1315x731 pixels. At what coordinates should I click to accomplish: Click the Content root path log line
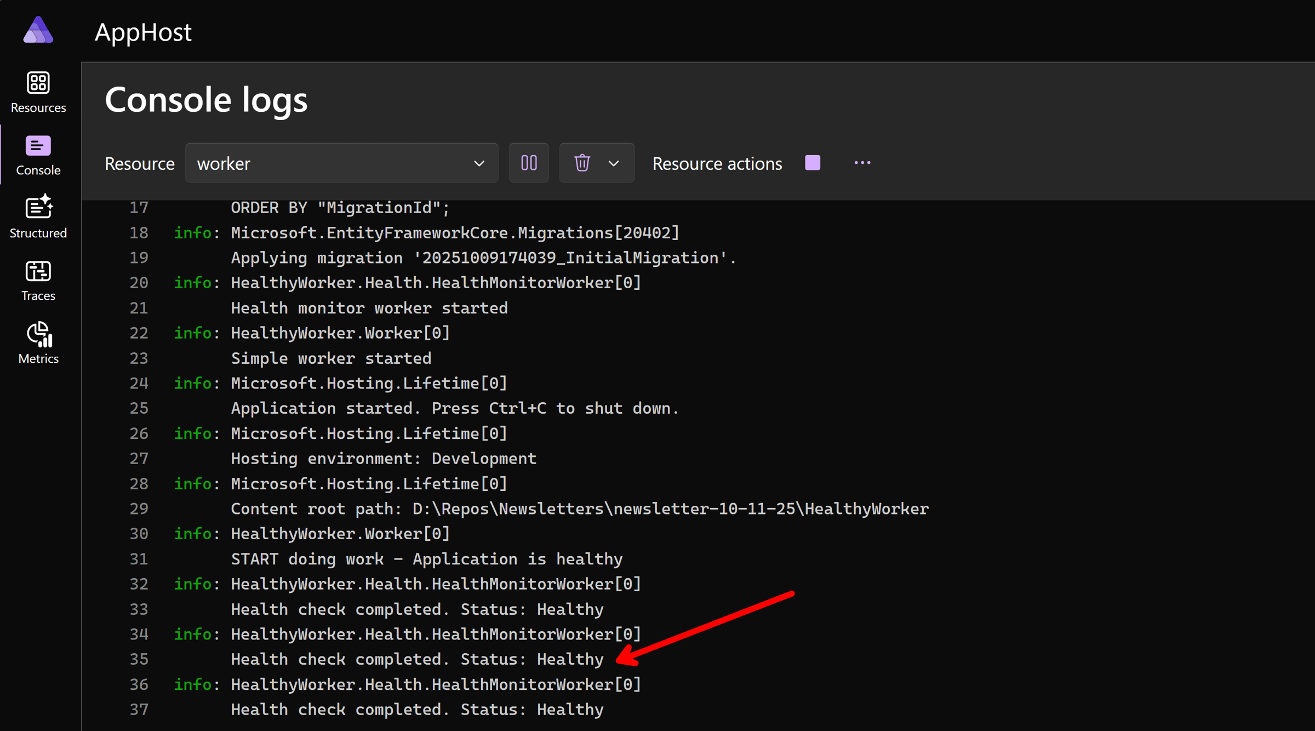(579, 509)
